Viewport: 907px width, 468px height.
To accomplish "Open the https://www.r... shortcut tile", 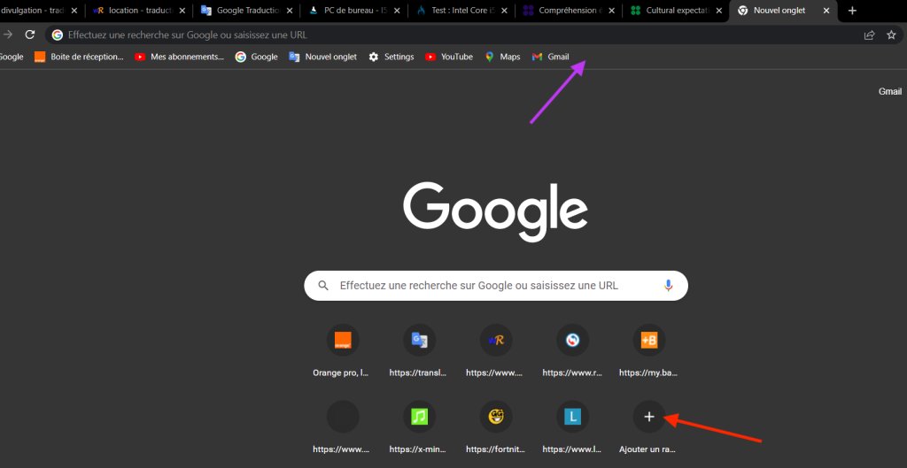I will click(572, 351).
